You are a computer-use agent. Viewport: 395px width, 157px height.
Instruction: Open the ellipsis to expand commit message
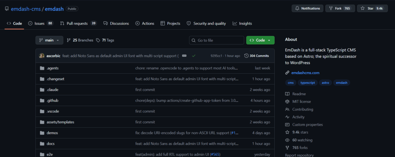[x=184, y=56]
